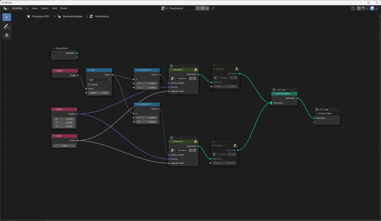Viewport: 381px width, 221px height.
Task: Open the Node menu
Action: tap(64, 8)
